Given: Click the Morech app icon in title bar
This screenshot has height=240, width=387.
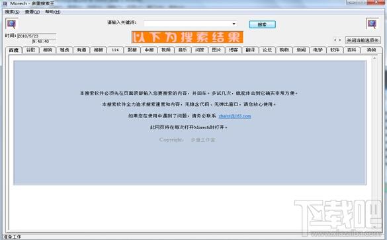Looking at the screenshot, I should pos(5,3).
